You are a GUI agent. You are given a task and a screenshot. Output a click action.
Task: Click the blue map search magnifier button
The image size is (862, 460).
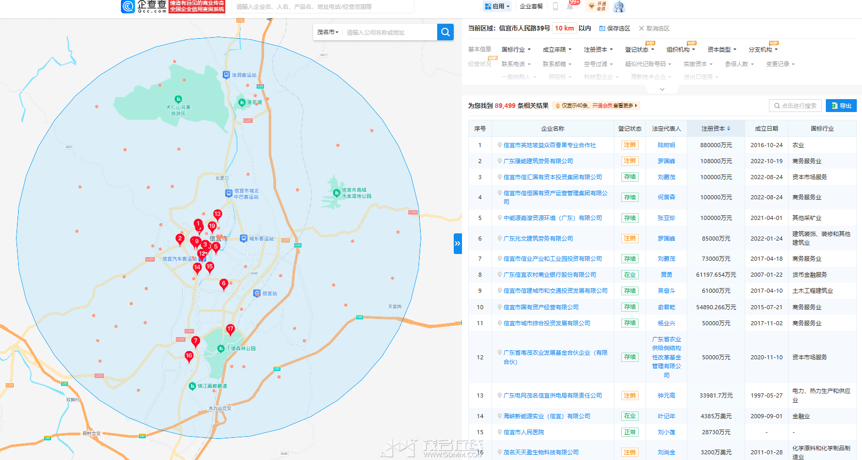tap(445, 32)
